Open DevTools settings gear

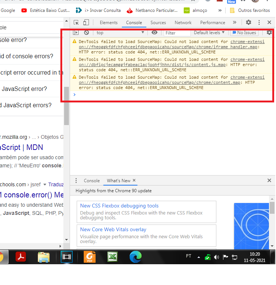click(x=249, y=22)
